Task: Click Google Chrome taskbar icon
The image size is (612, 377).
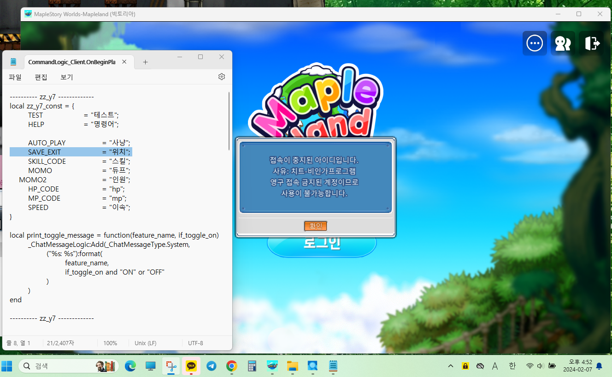Action: point(232,366)
